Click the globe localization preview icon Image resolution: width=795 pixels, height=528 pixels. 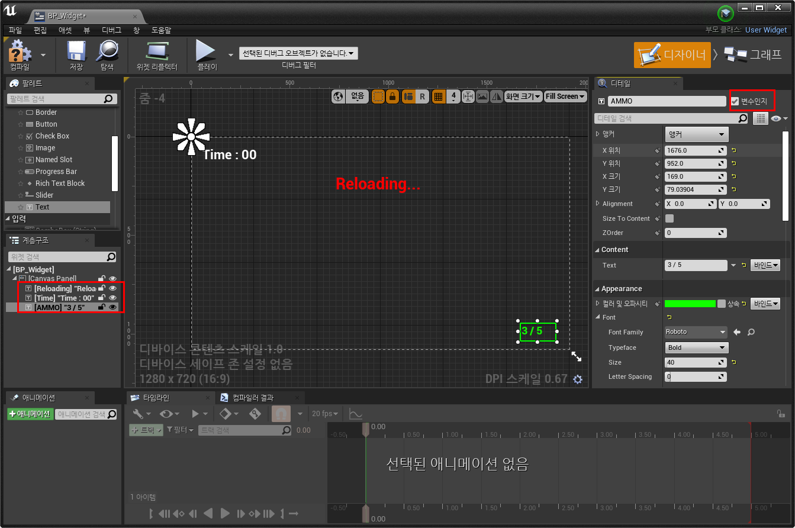[338, 96]
